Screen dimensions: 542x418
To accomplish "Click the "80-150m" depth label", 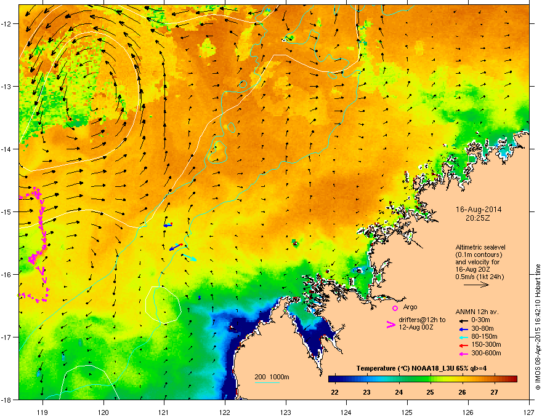I will (484, 336).
